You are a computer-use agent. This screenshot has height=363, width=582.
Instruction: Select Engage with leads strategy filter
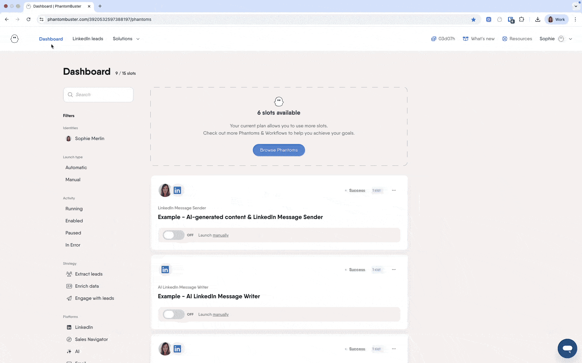[x=90, y=298]
